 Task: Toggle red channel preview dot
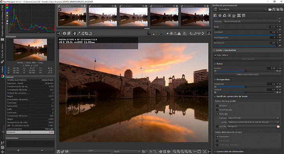157,34
